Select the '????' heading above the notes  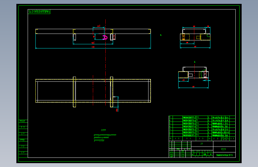[x=104, y=130]
